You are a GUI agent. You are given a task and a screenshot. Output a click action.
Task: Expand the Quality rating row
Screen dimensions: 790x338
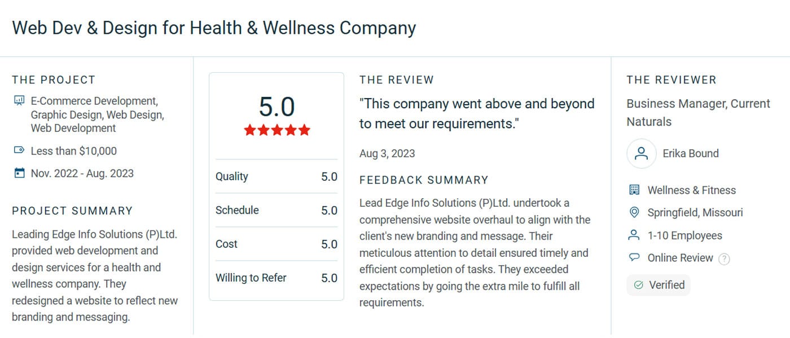click(x=275, y=176)
